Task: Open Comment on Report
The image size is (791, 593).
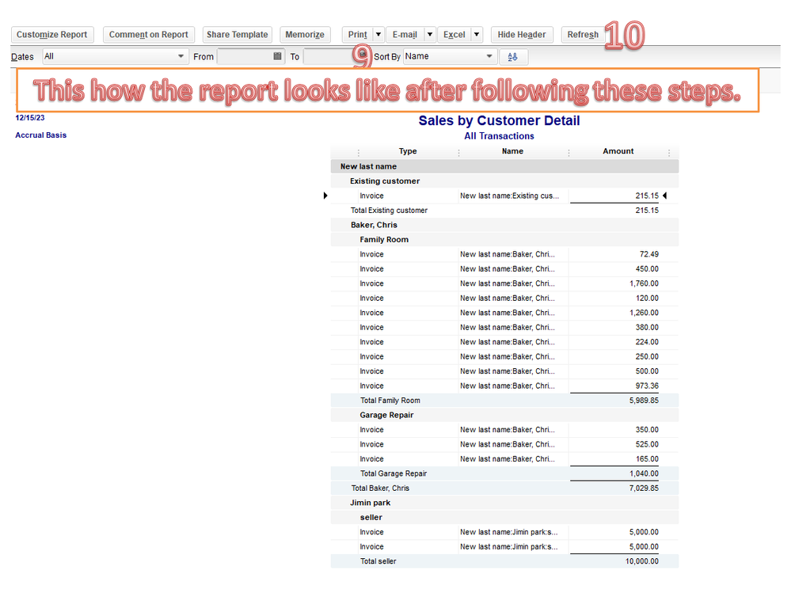Action: click(x=148, y=35)
